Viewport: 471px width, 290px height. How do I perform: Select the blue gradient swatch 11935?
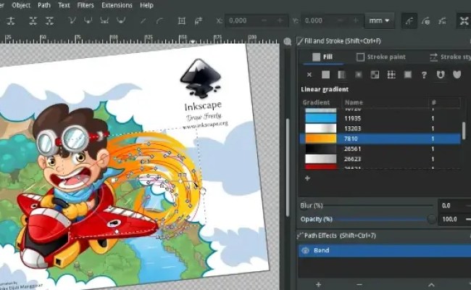pos(321,118)
